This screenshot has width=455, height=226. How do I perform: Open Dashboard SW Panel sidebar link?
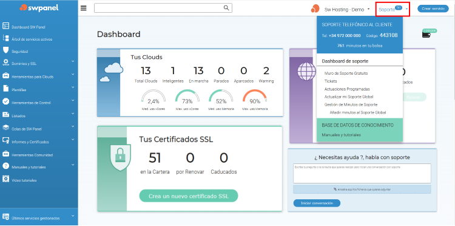29,27
